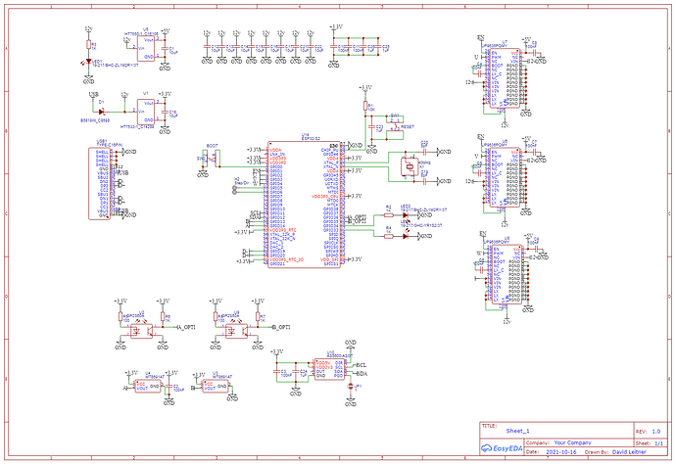676x464 pixels.
Task: Click the B_OPTI net label by the optocoupler
Action: click(280, 327)
